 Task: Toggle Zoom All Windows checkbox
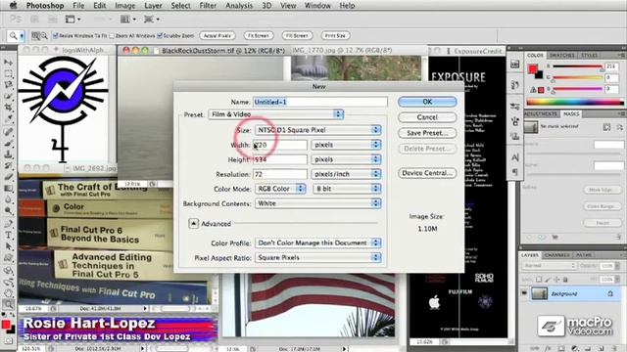[112, 35]
